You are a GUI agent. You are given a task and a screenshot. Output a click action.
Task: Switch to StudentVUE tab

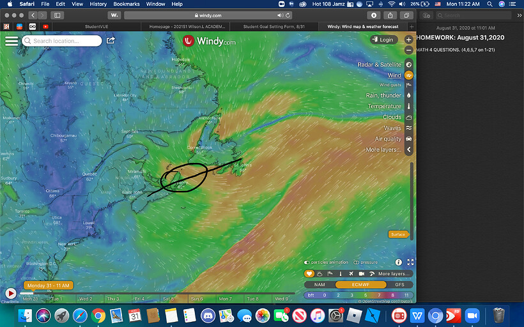(x=96, y=26)
